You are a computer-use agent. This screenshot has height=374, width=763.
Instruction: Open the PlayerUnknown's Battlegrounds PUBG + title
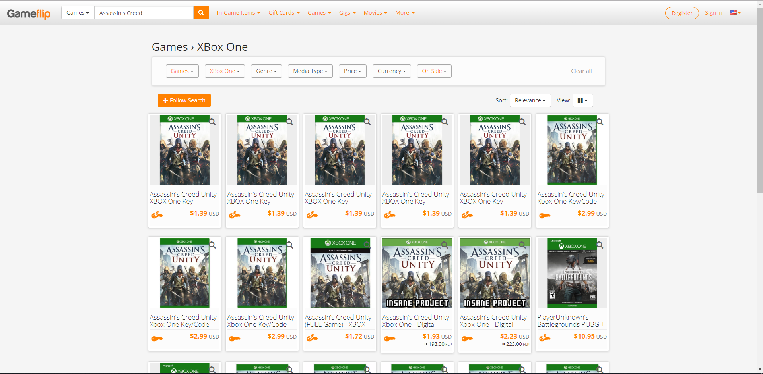[x=571, y=321]
